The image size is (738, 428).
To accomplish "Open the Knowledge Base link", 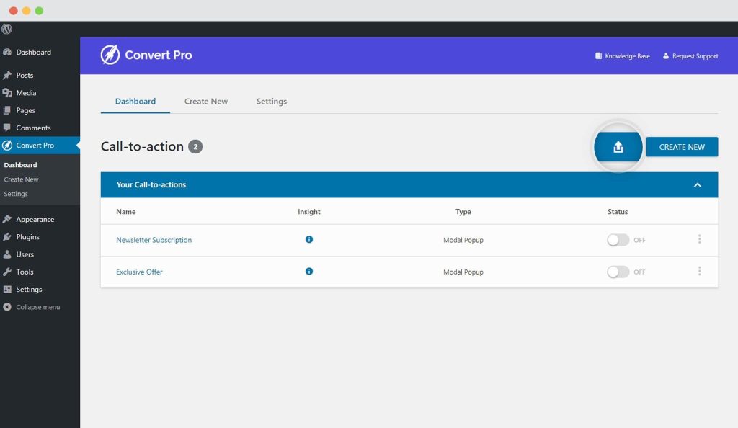I will click(x=622, y=56).
